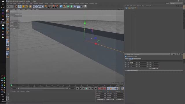Toggle Autokeying button
Image resolution: width=185 pixels, height=104 pixels.
(x=102, y=88)
